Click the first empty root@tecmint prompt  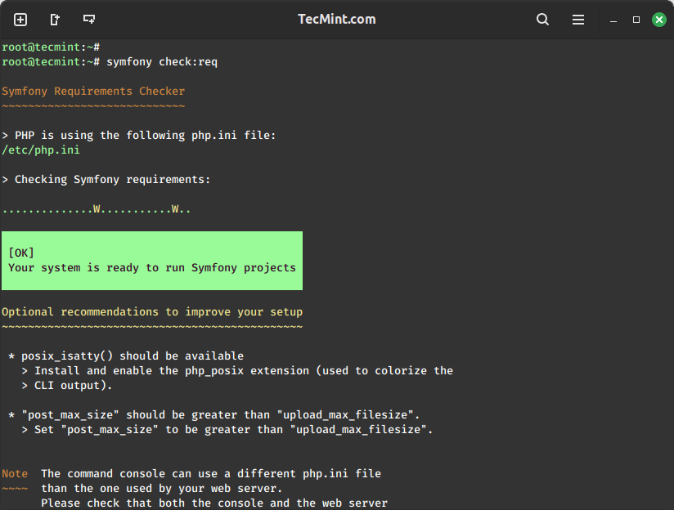[51, 47]
